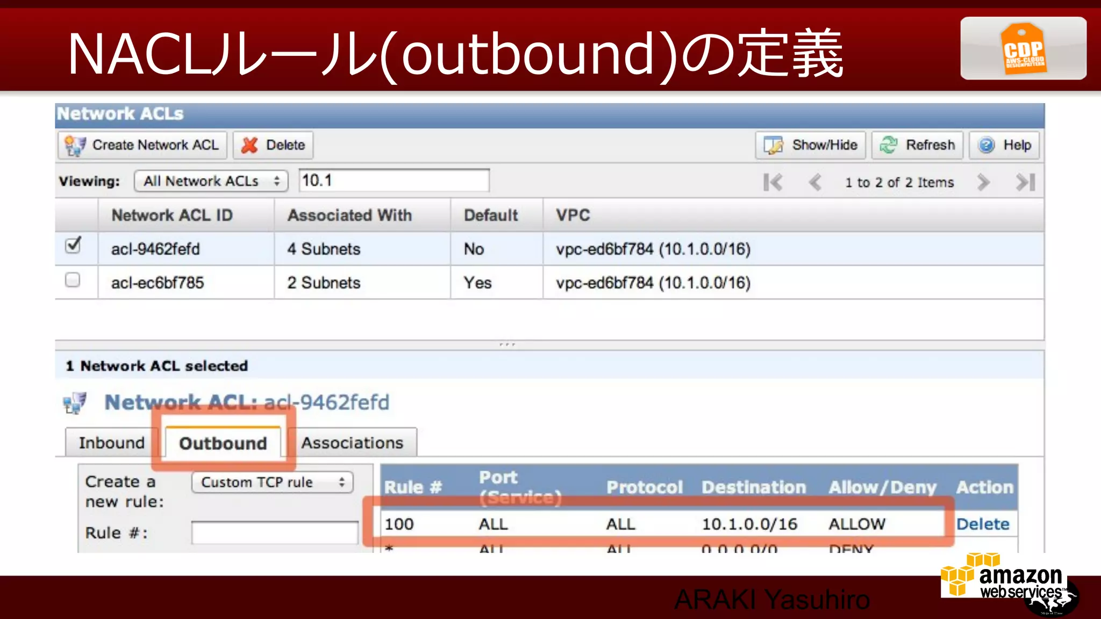Viewport: 1101px width, 619px height.
Task: Click the ALLOW cell of rule 100
Action: (x=857, y=524)
